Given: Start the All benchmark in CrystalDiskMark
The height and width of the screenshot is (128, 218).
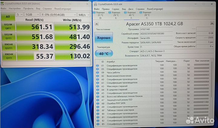Looking at the screenshot, I should pos(8,17).
